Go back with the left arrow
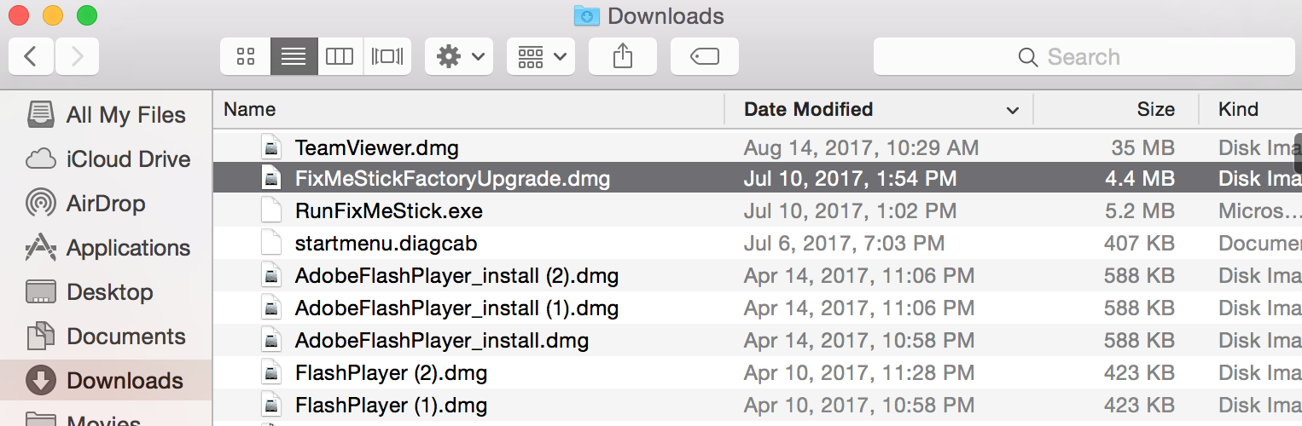1302x426 pixels. click(x=31, y=57)
